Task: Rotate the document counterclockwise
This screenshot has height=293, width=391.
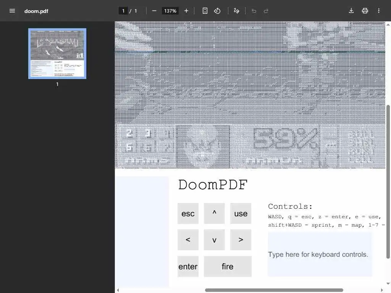Action: coord(217,11)
